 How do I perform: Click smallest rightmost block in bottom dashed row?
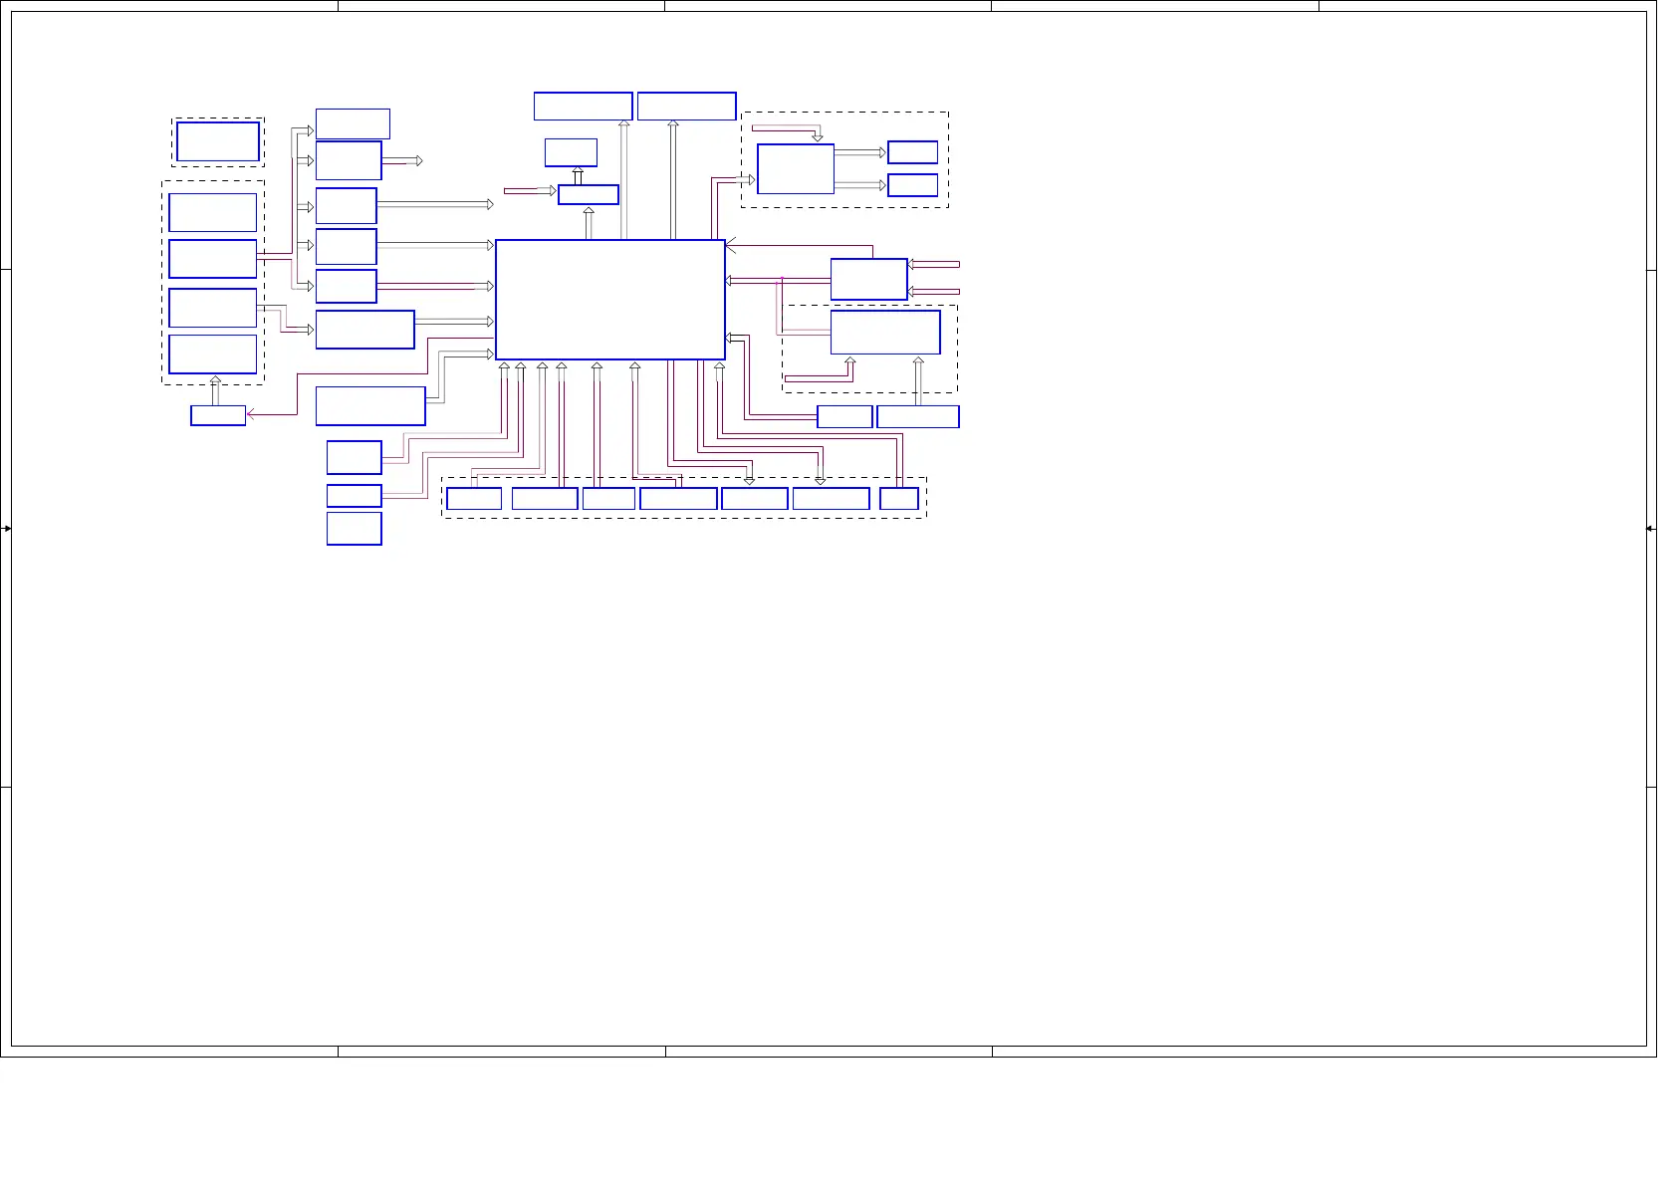(x=899, y=499)
